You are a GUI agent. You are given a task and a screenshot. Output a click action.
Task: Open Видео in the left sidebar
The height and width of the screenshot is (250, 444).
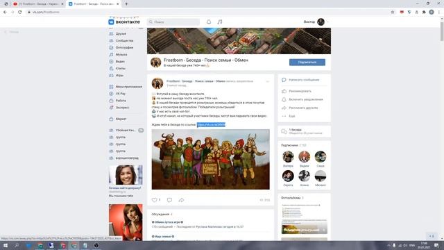[x=120, y=62]
